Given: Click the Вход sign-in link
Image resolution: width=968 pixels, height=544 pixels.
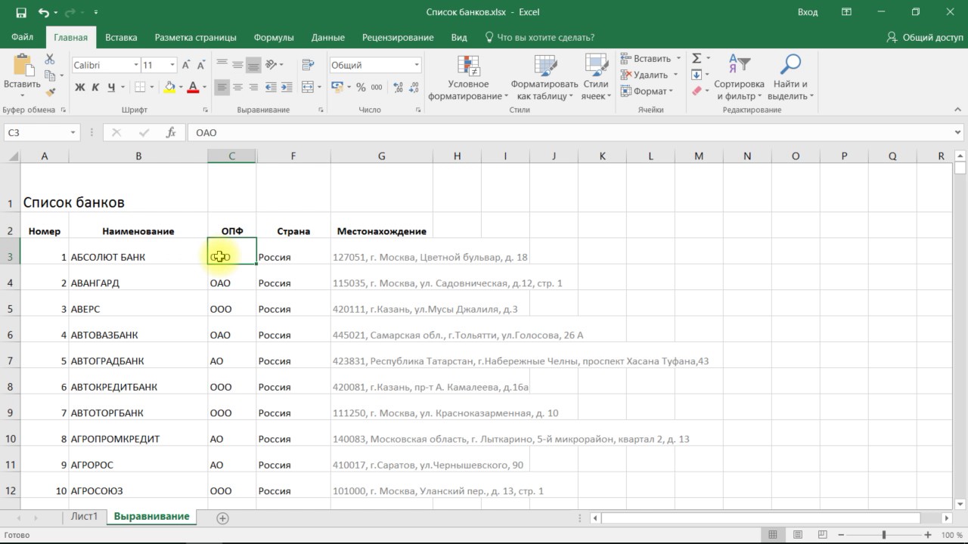Looking at the screenshot, I should [808, 12].
